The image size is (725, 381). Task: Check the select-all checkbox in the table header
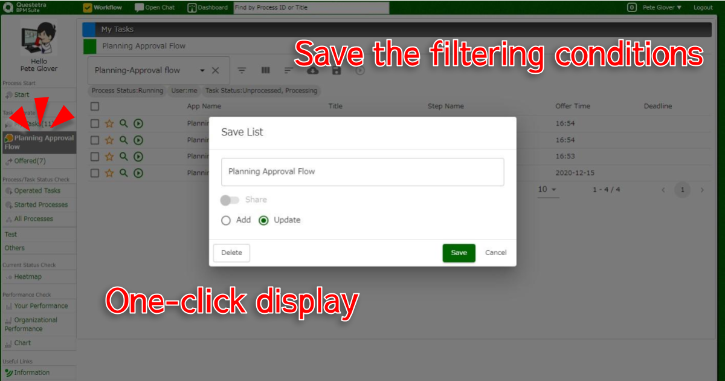(95, 106)
